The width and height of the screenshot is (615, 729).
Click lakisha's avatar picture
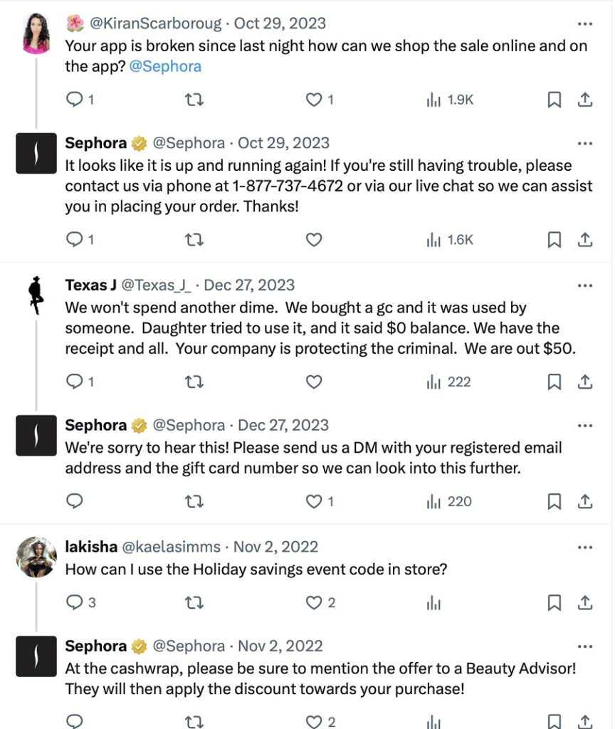coord(36,557)
